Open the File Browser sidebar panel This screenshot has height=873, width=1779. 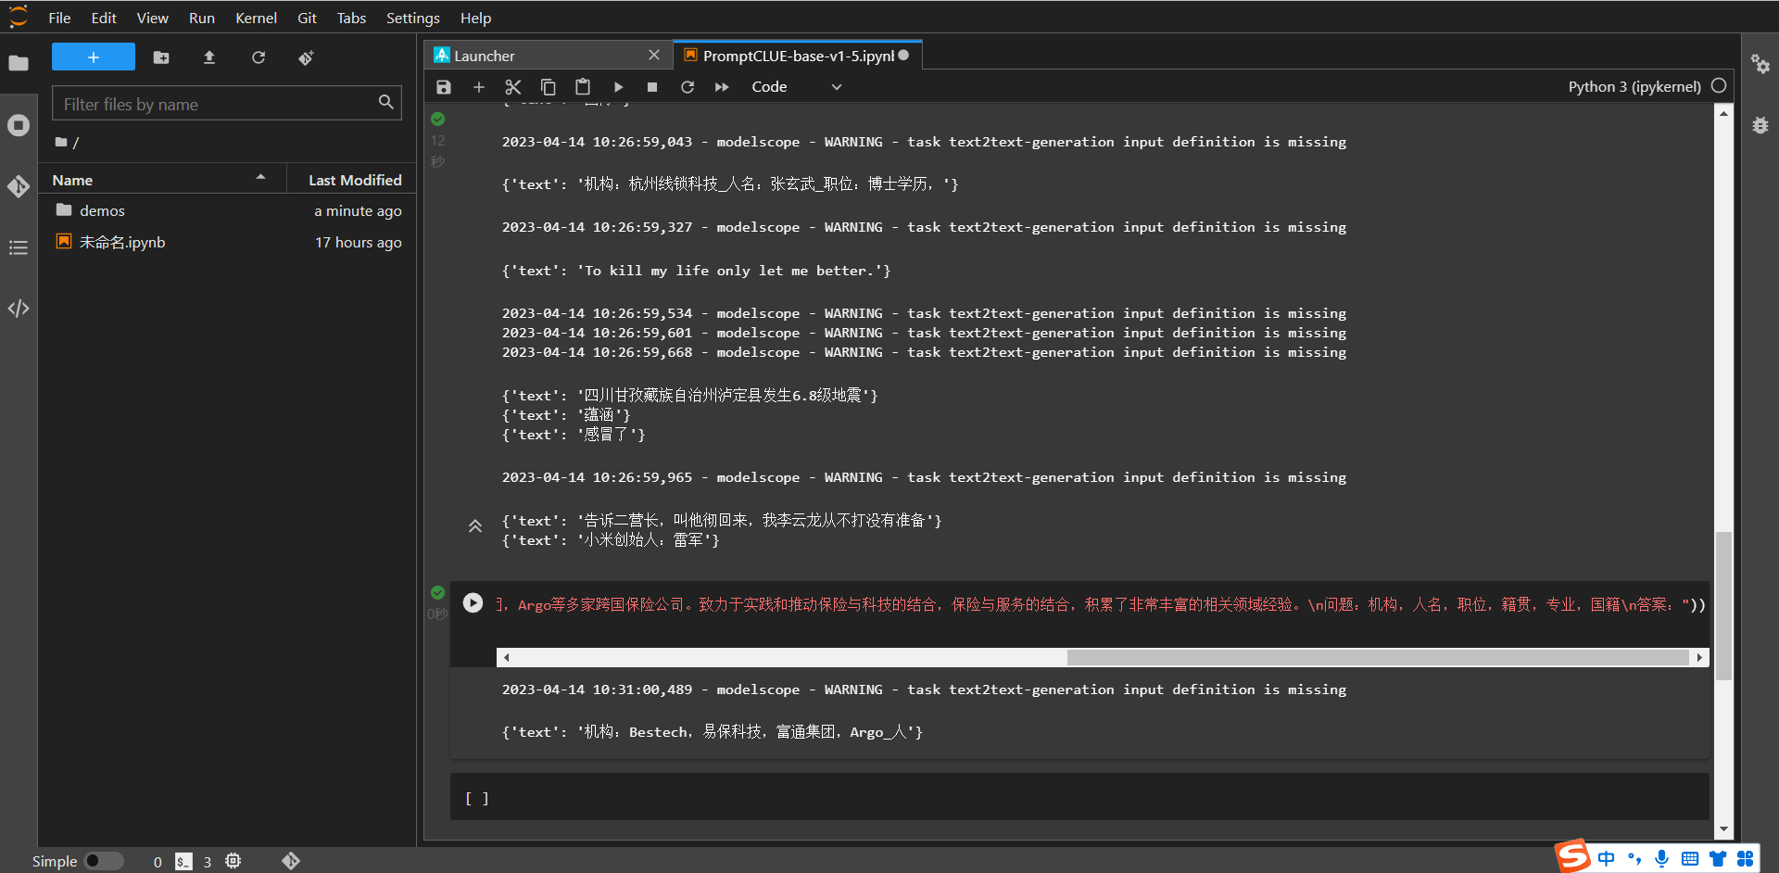point(19,63)
